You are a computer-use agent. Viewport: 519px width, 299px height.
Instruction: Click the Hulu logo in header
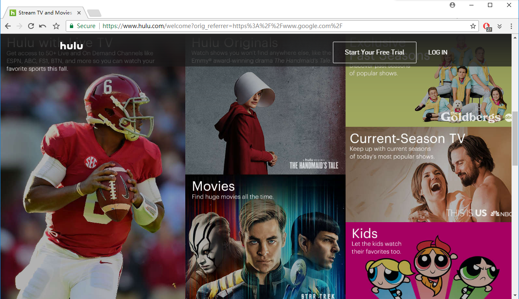click(71, 45)
